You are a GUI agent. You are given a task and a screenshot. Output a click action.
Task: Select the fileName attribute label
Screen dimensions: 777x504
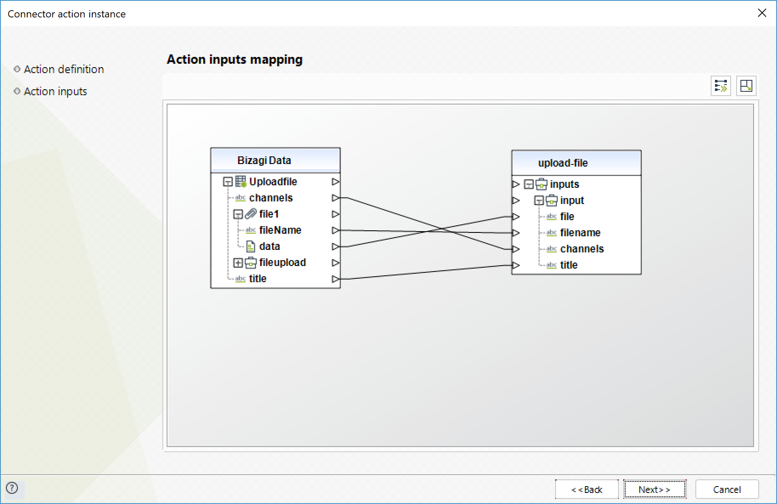coord(280,230)
